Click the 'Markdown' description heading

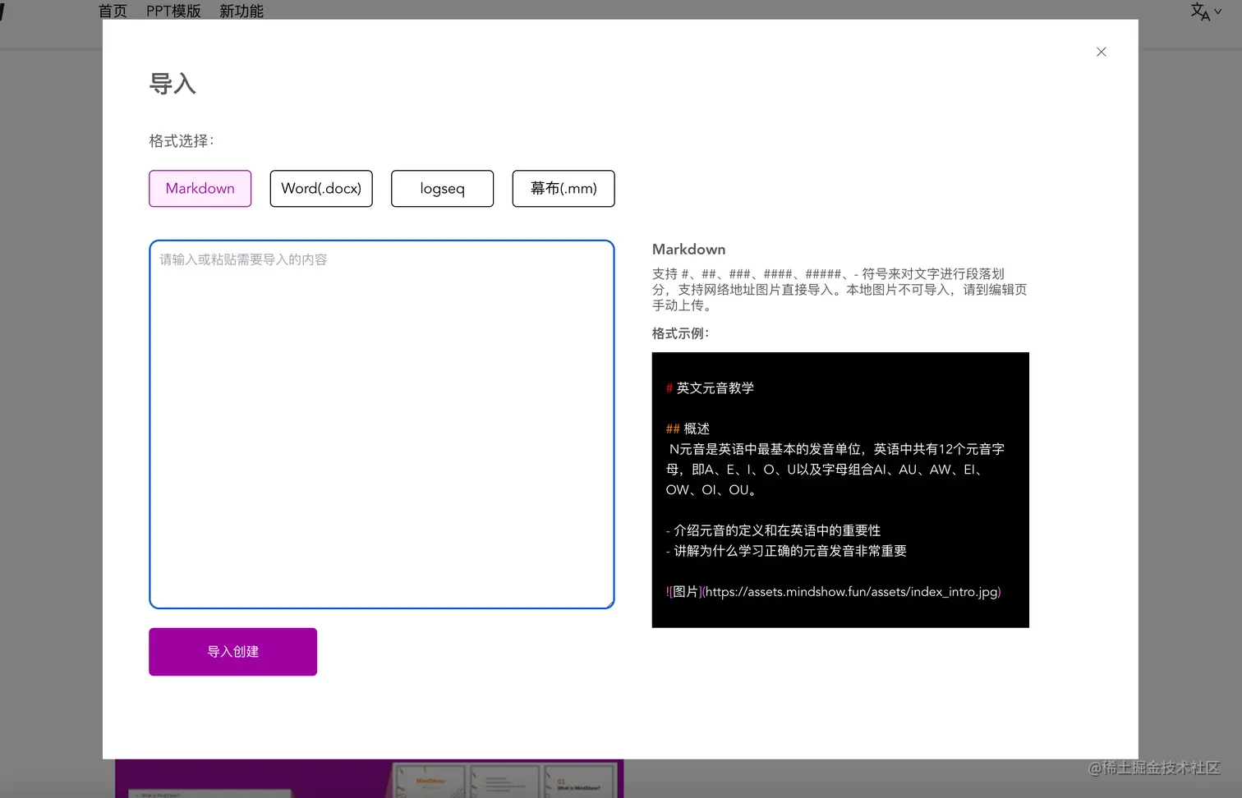pyautogui.click(x=688, y=250)
